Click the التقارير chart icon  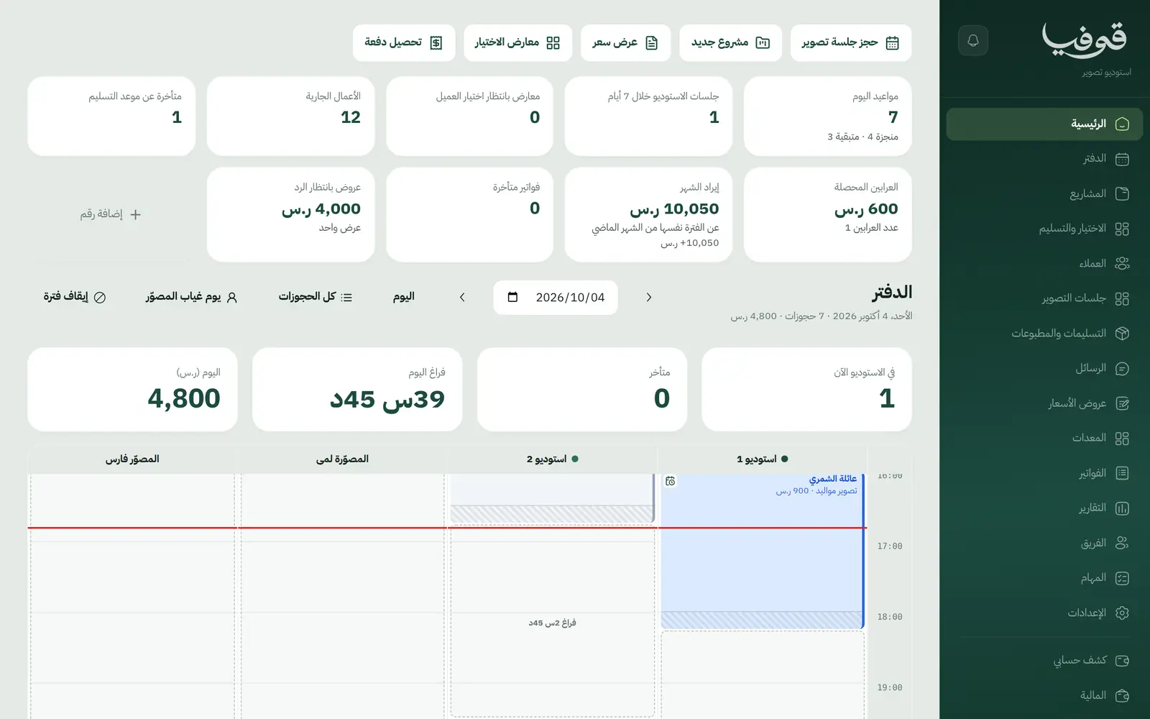coord(1122,508)
